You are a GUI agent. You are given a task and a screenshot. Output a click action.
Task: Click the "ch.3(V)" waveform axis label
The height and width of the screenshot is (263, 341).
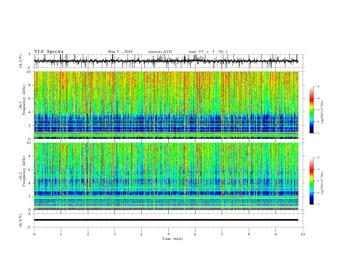[x=21, y=220]
